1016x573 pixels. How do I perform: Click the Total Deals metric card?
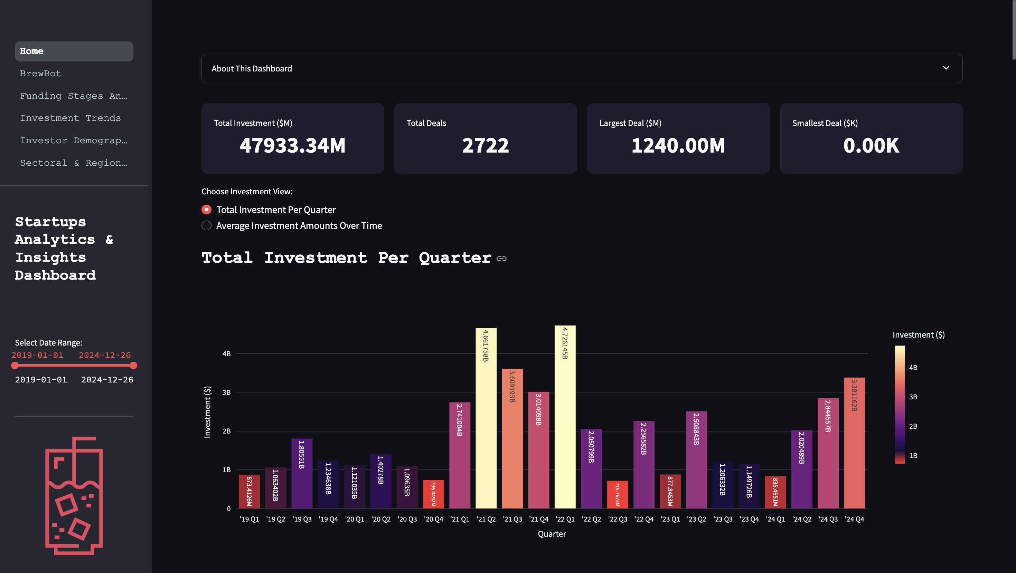[485, 138]
